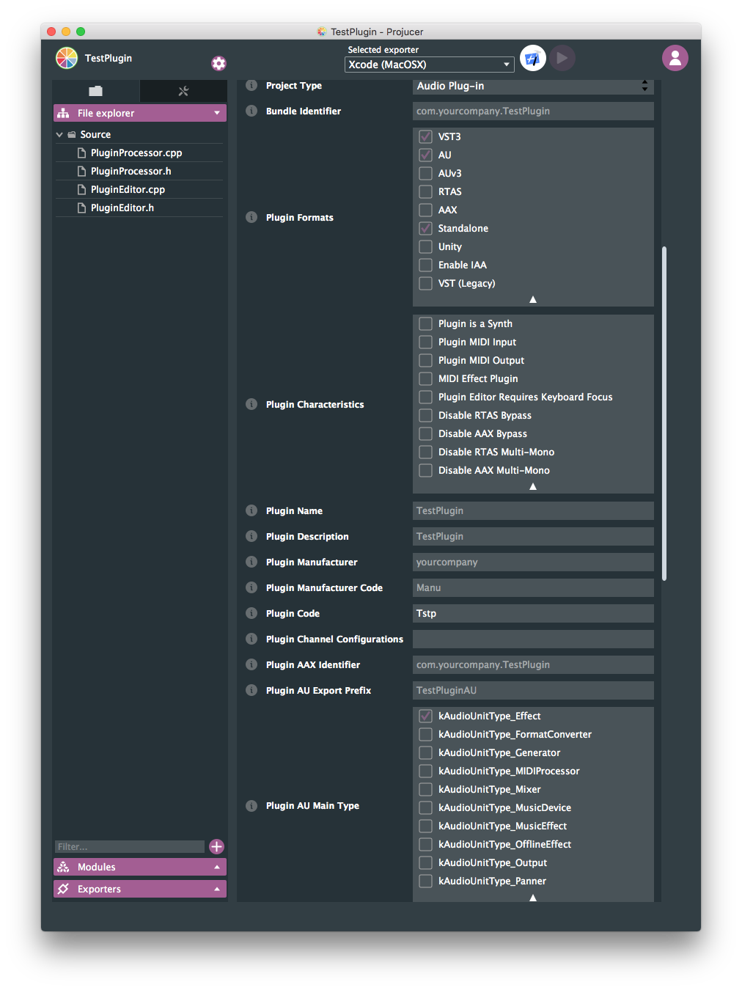The image size is (742, 990).
Task: Click the Exporters plug icon
Action: tap(64, 889)
